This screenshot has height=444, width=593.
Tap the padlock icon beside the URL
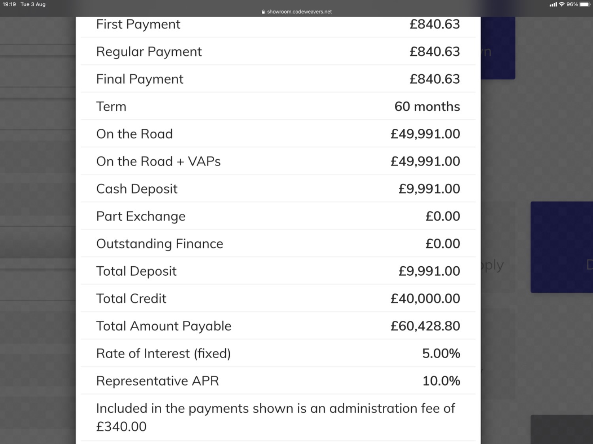pyautogui.click(x=263, y=12)
